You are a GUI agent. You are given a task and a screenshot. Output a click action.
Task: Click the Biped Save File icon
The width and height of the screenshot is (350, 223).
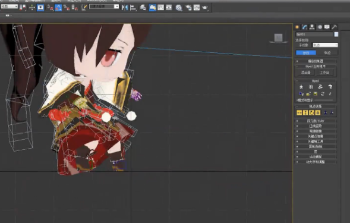pos(316,93)
